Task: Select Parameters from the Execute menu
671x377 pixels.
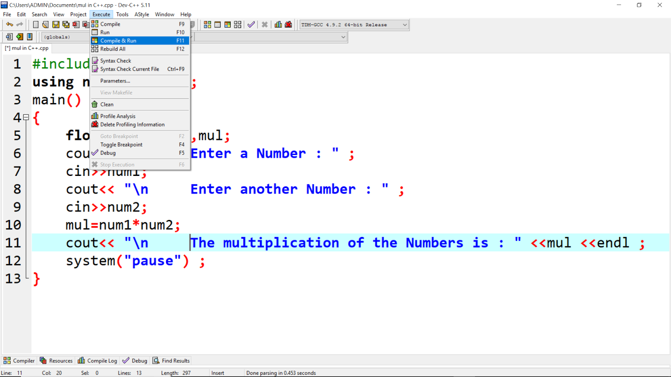Action: 114,80
